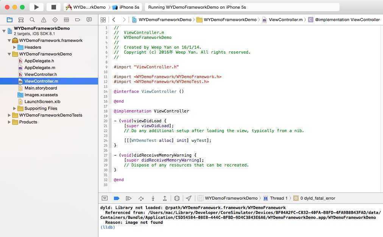Click the WYDemoFramework.h import line

(168, 77)
